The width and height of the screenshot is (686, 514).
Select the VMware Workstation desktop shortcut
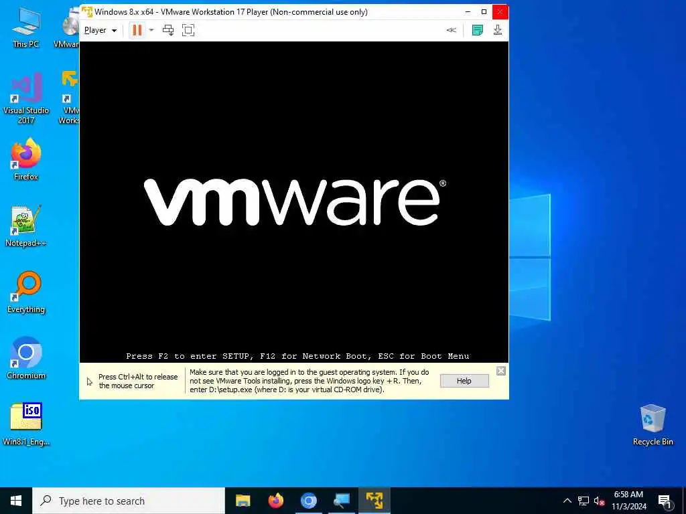coord(69,98)
